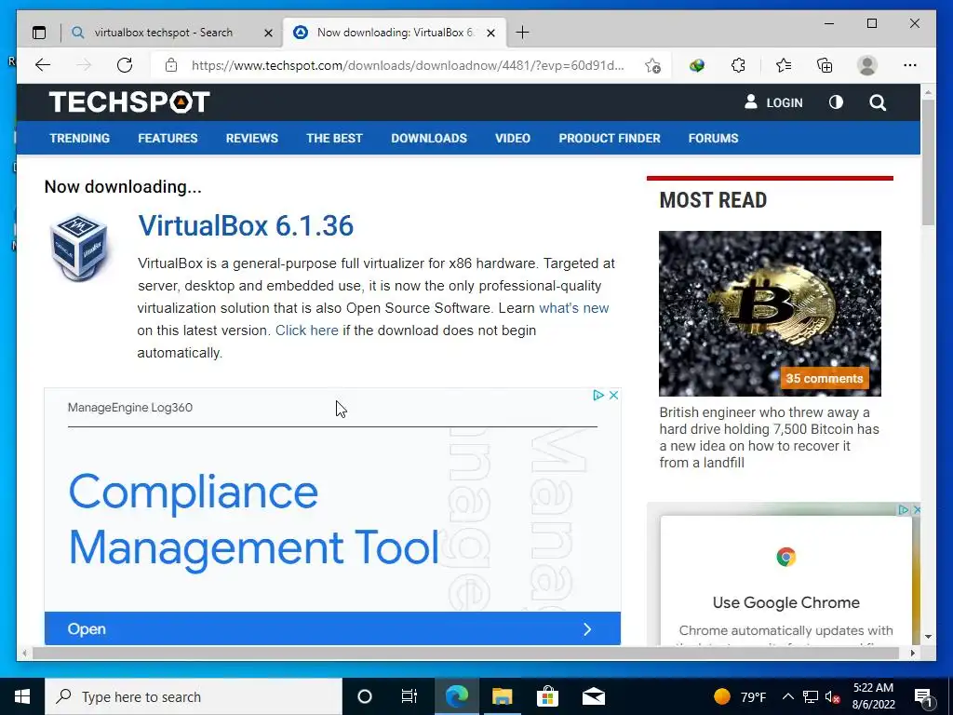
Task: Click the Compliance Management Tool ad text
Action: 253,519
